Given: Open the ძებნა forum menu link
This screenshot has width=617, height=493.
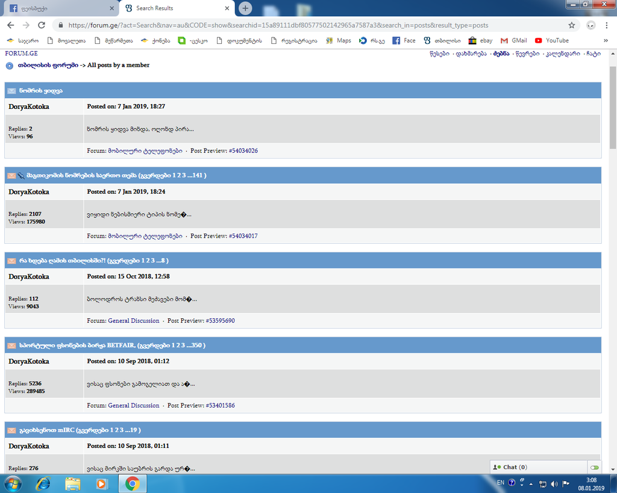Looking at the screenshot, I should 501,54.
